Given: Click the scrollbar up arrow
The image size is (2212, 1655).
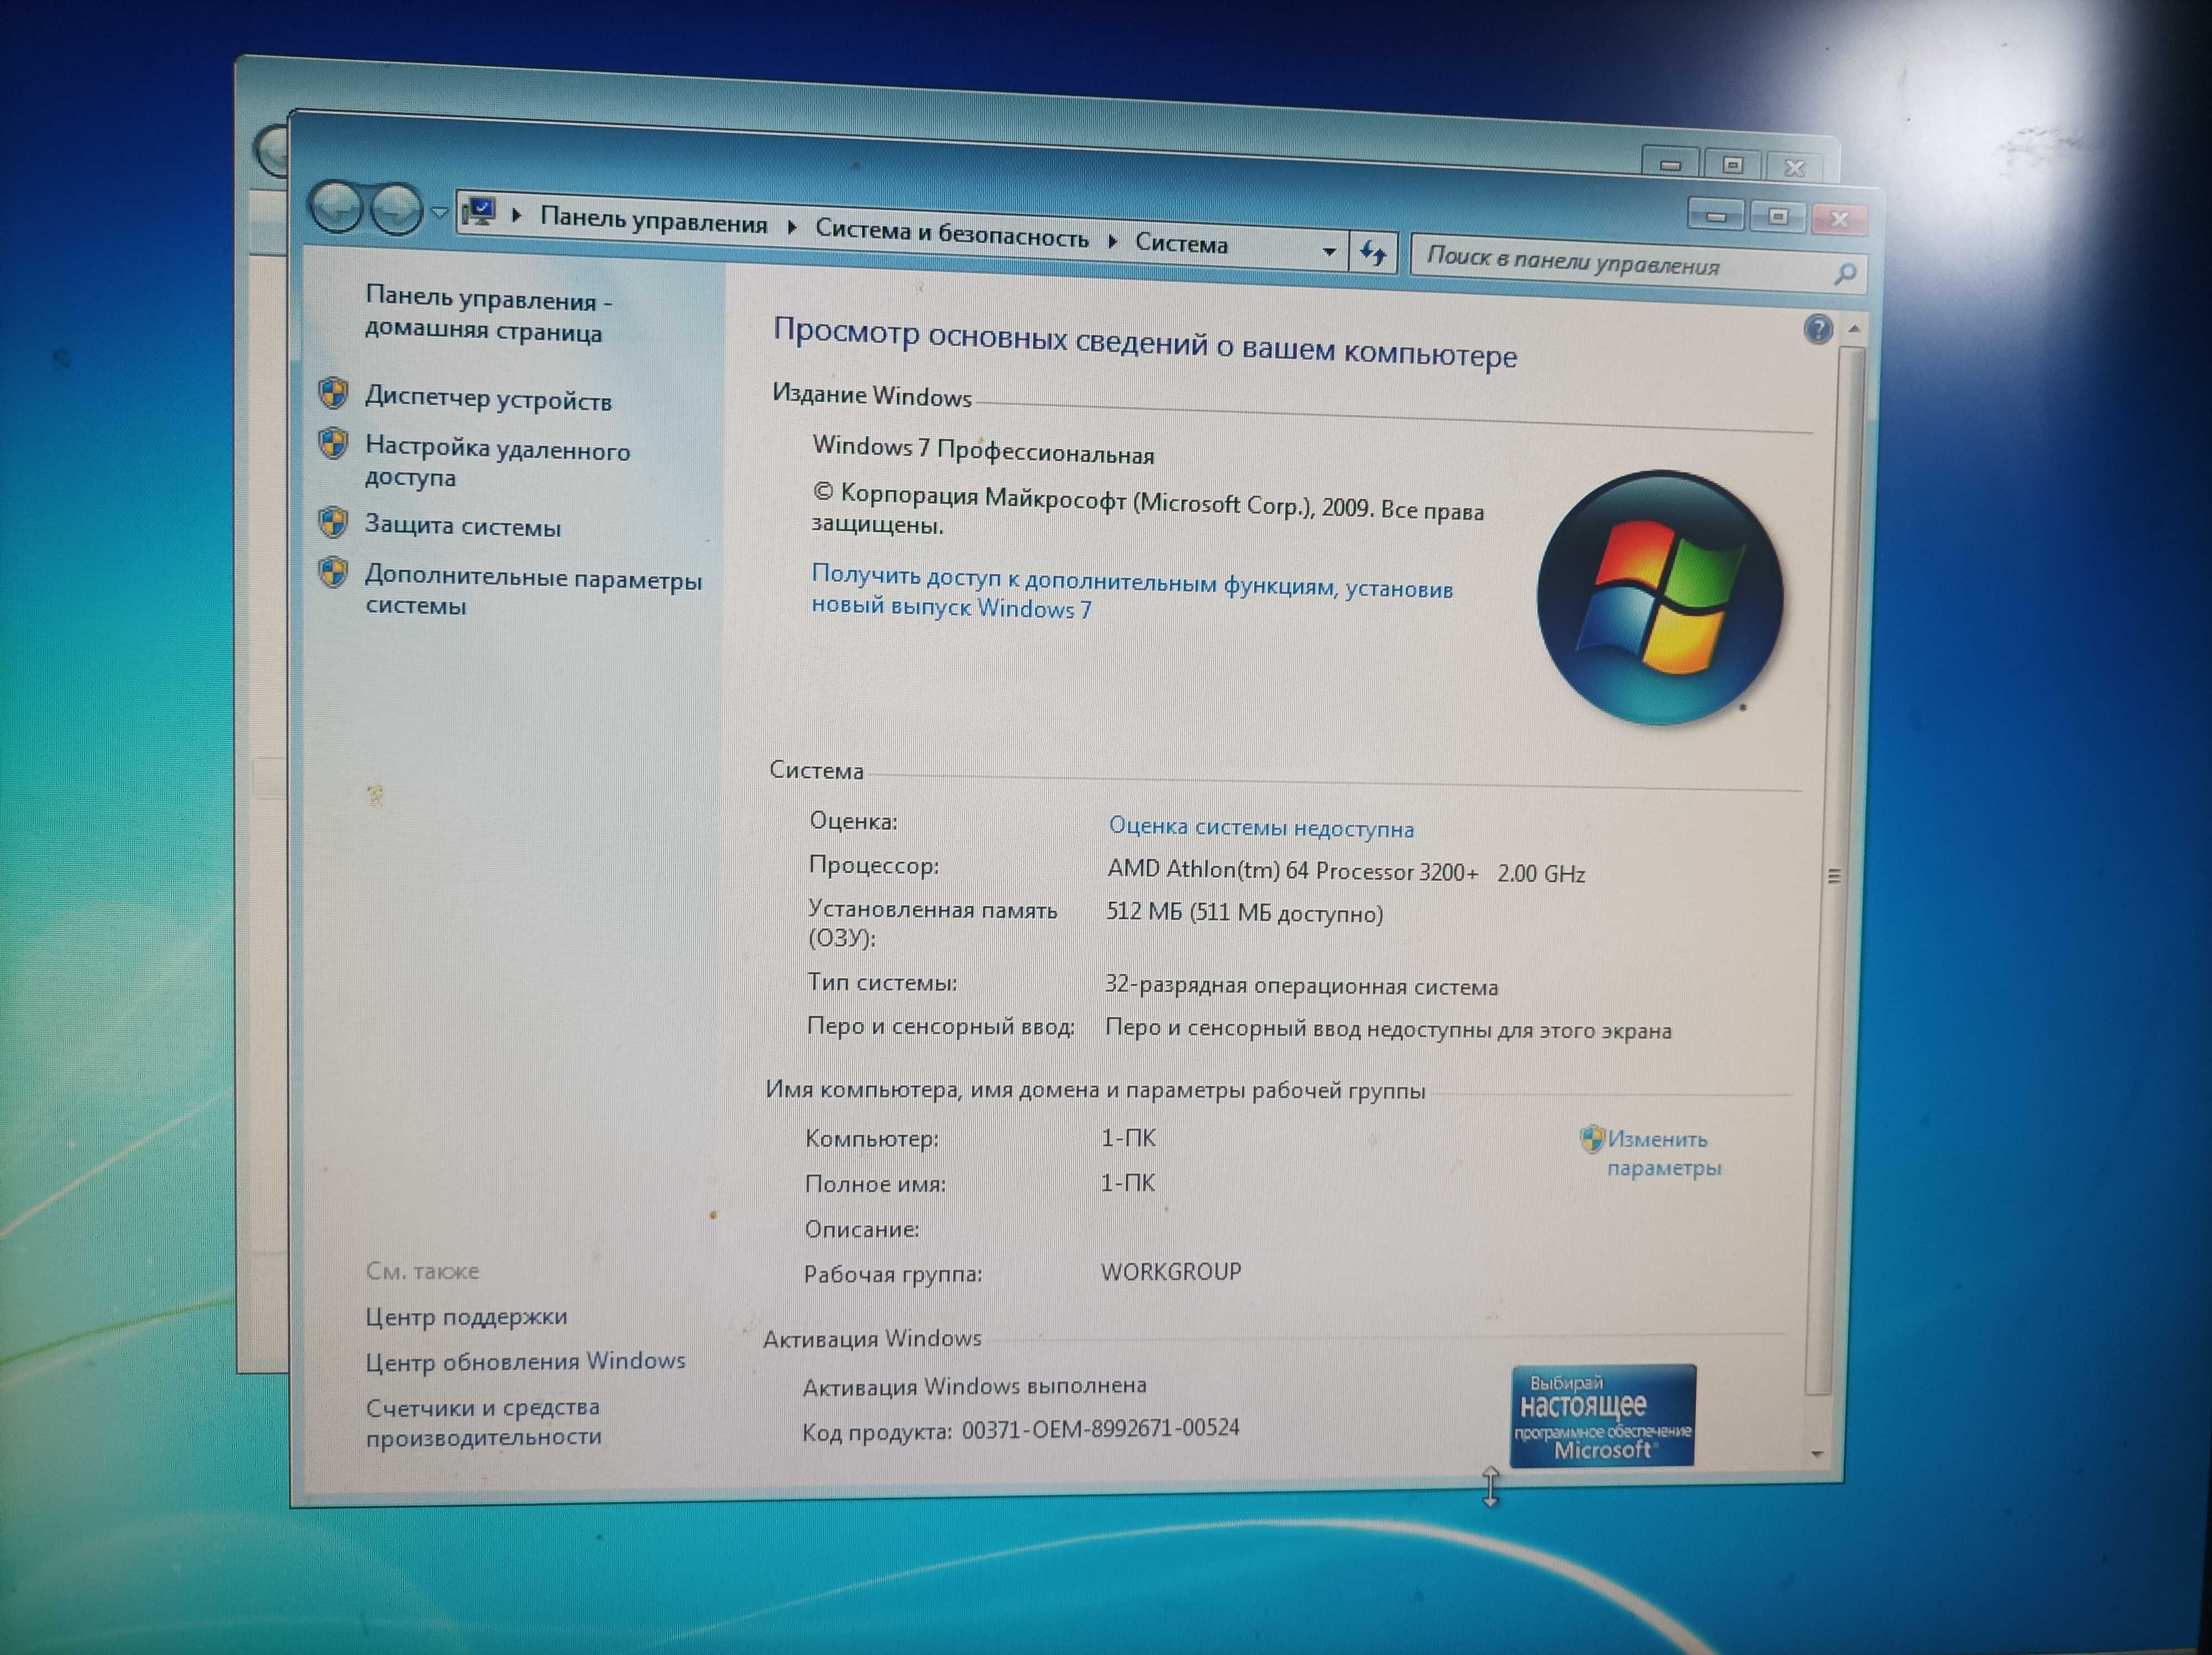Looking at the screenshot, I should [1853, 329].
